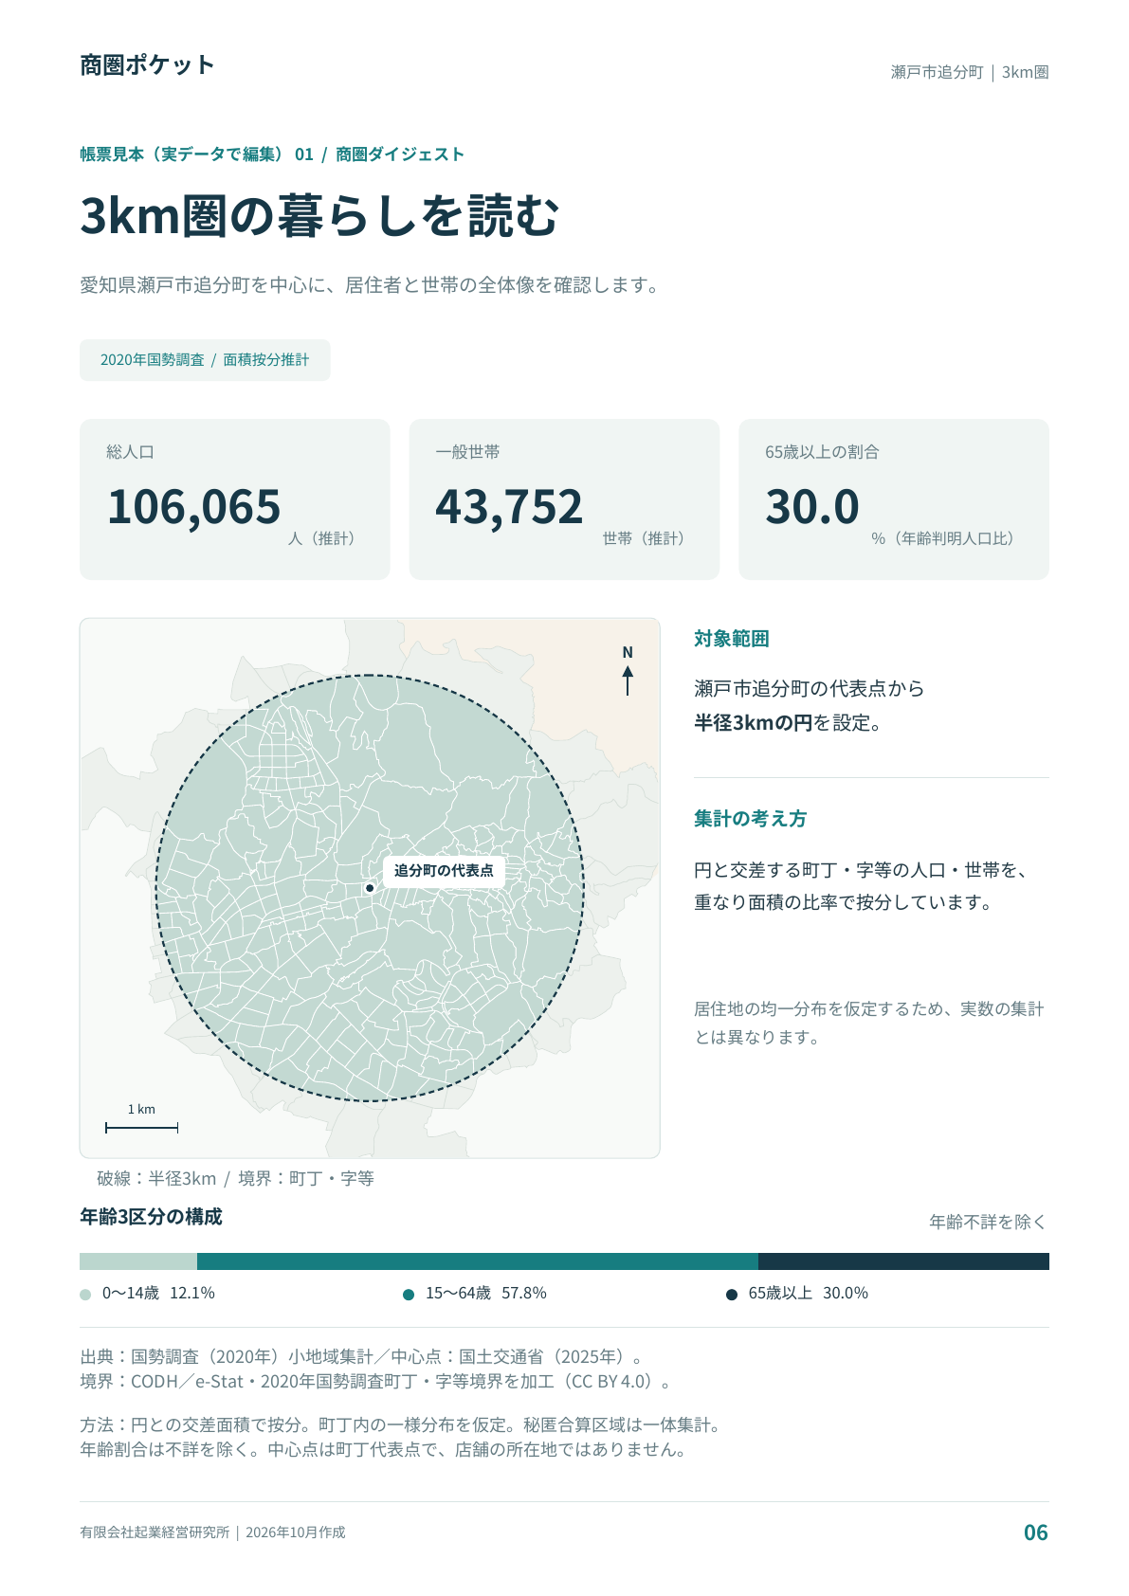Click the subtitle 愛知県瀬戸市追分町を中心に

tap(370, 285)
